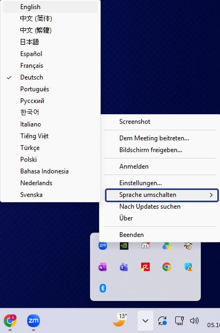
Task: Select Português language
Action: (x=51, y=89)
